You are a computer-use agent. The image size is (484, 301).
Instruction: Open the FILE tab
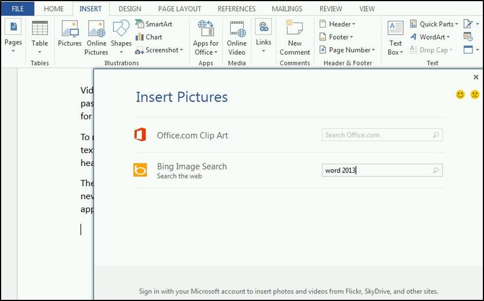coord(17,9)
